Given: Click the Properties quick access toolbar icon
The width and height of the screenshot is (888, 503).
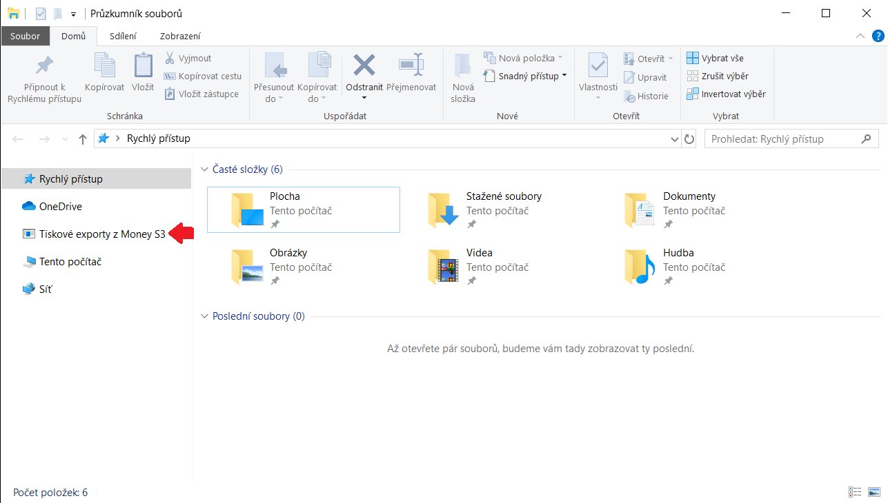Looking at the screenshot, I should 41,14.
